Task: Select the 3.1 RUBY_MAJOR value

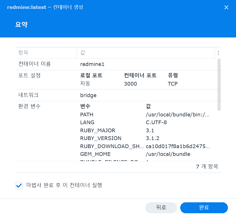Action: [x=150, y=131]
